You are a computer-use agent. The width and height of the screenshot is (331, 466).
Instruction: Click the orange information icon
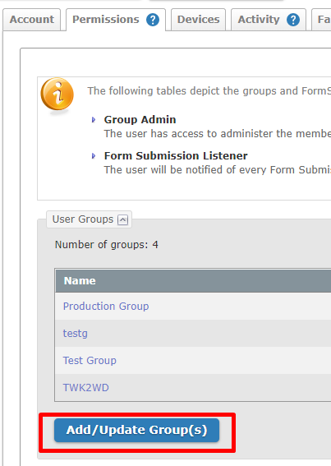(57, 95)
